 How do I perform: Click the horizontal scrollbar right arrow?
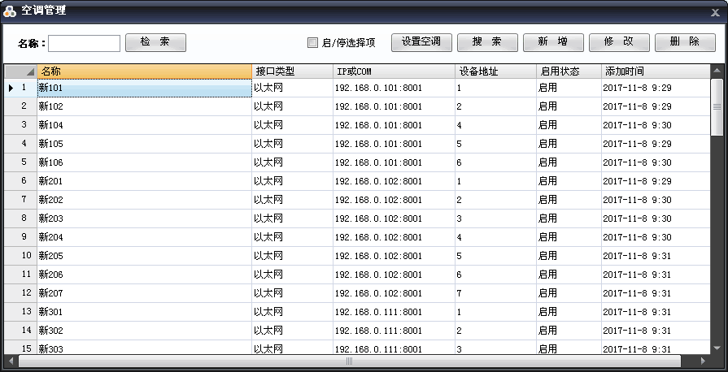pyautogui.click(x=704, y=361)
